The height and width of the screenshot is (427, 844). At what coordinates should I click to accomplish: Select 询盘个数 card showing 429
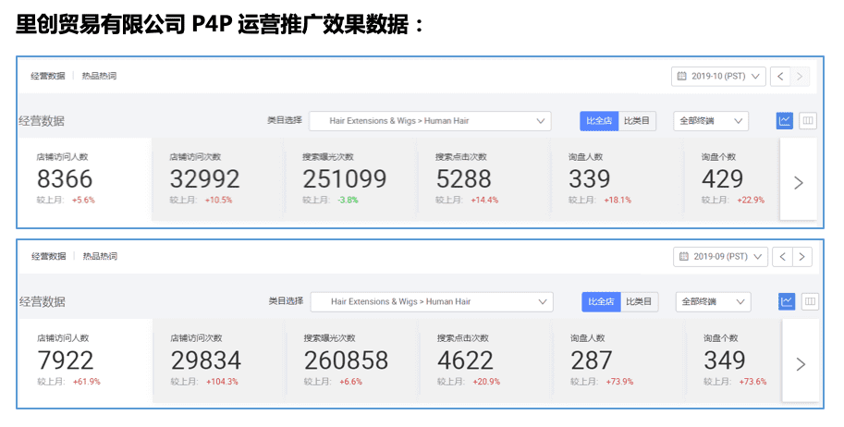[x=732, y=178]
